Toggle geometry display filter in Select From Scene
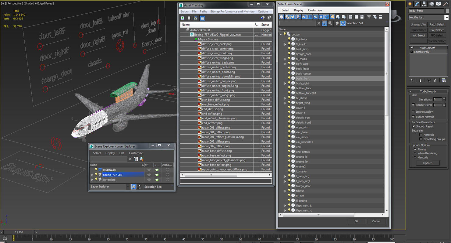Image resolution: width=451 pixels, height=243 pixels. pos(282,17)
